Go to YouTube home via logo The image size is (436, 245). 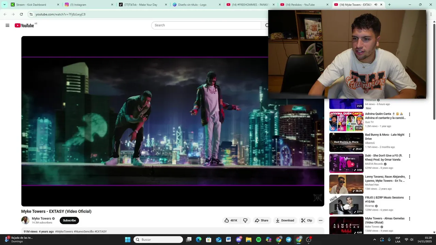(24, 26)
